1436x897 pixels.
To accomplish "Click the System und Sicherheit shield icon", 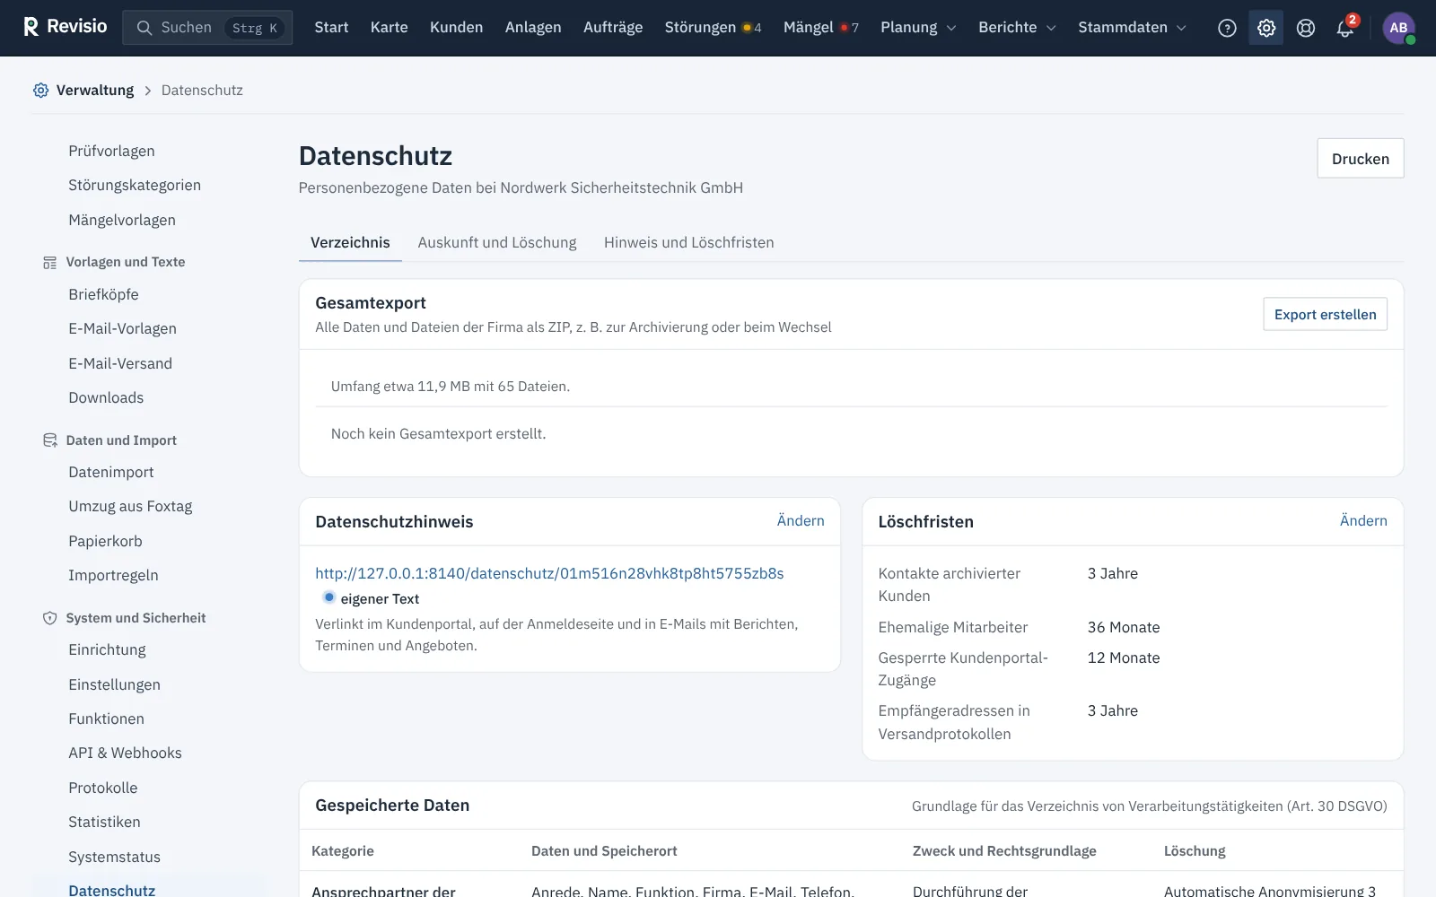I will pyautogui.click(x=49, y=618).
